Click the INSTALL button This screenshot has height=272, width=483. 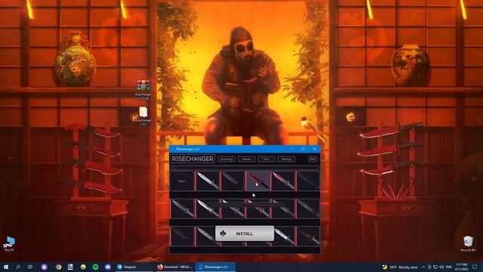[245, 233]
